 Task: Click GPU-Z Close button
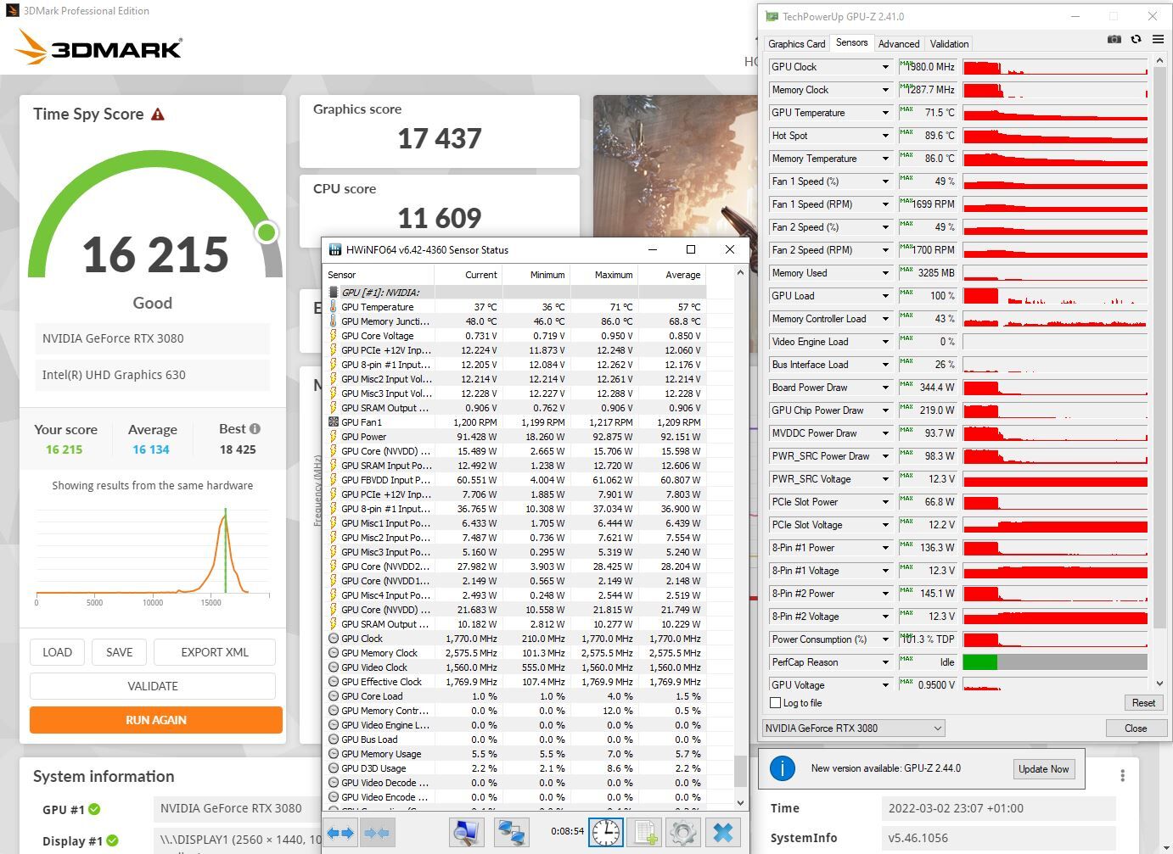point(1136,728)
